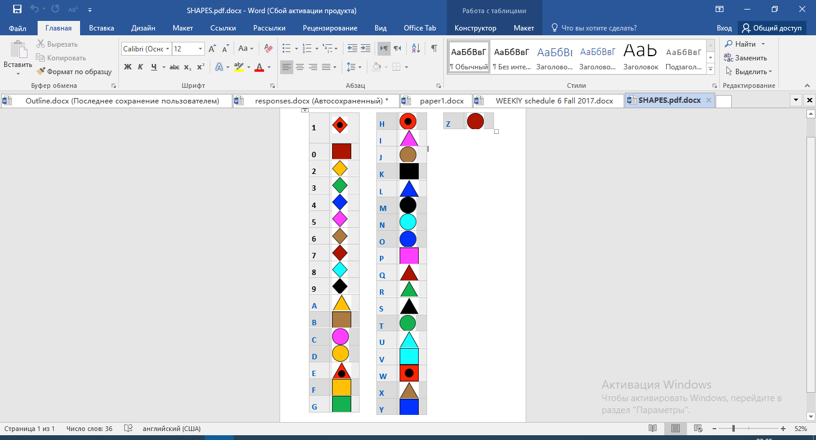
Task: Decrease font size with the shrink font icon
Action: tap(226, 49)
